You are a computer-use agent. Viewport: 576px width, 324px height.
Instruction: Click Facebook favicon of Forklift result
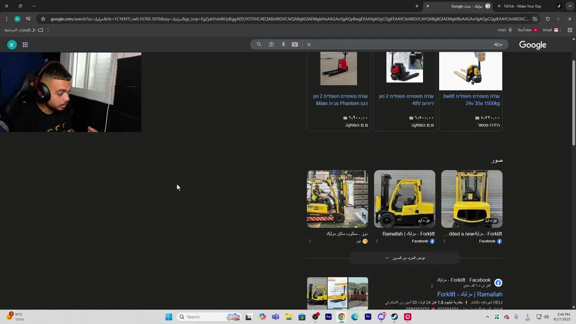click(498, 283)
